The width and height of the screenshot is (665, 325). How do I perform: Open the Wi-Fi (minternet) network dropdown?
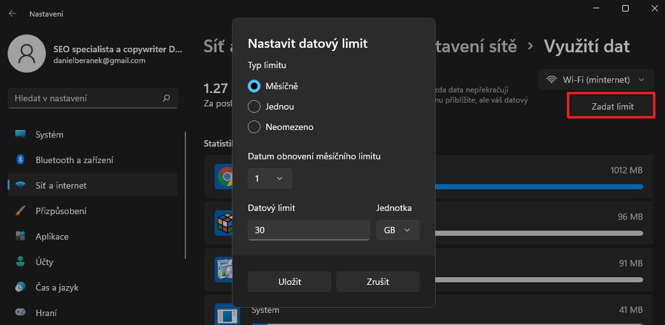coord(596,80)
